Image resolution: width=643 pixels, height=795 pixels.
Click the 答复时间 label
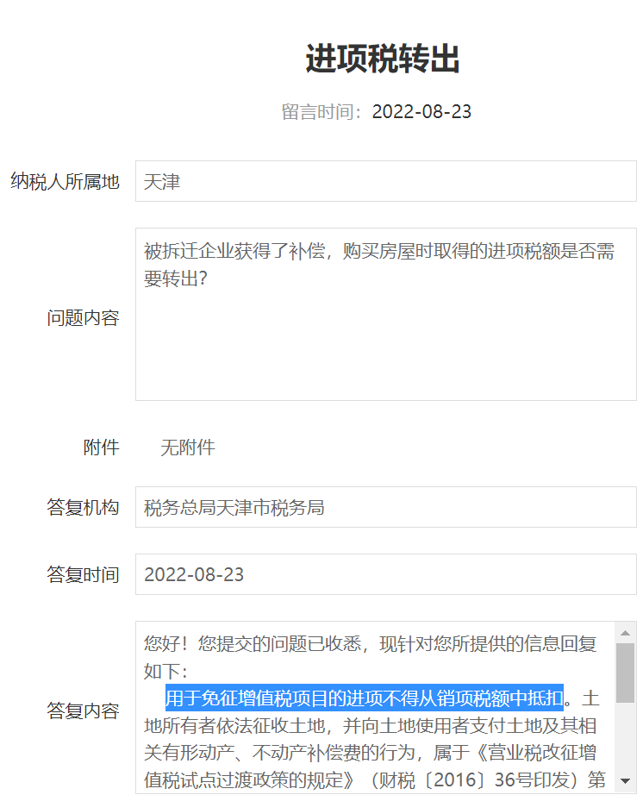(x=83, y=574)
